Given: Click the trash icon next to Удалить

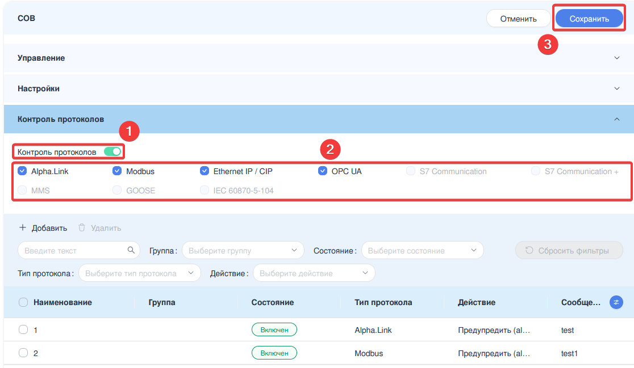Looking at the screenshot, I should pos(82,228).
